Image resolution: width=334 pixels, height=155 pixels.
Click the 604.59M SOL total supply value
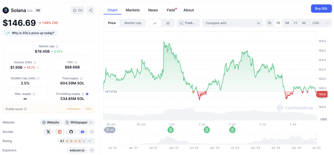[72, 83]
